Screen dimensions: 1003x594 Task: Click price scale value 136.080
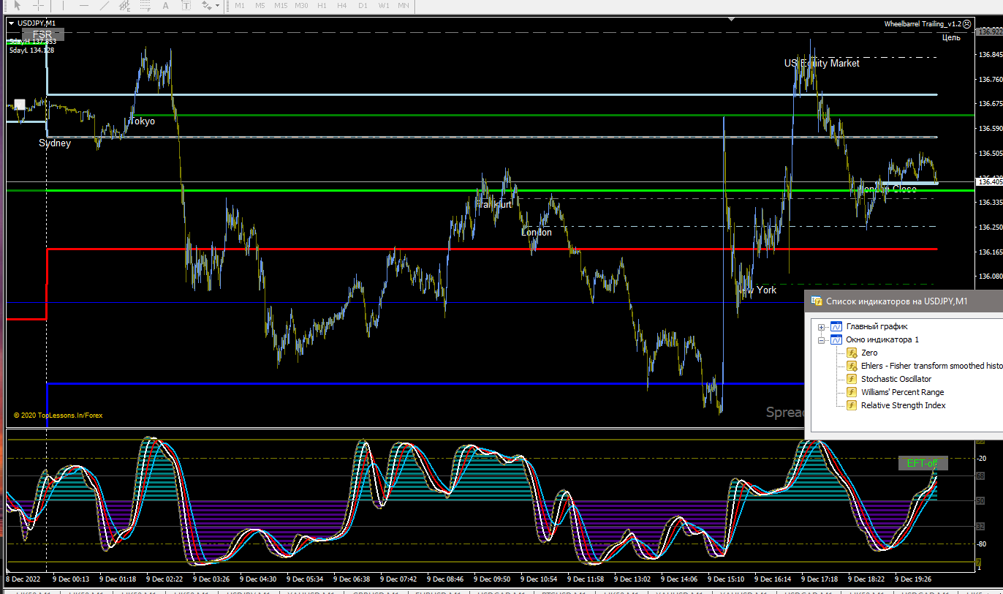[989, 277]
